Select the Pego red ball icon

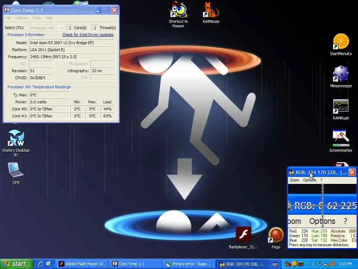(275, 238)
